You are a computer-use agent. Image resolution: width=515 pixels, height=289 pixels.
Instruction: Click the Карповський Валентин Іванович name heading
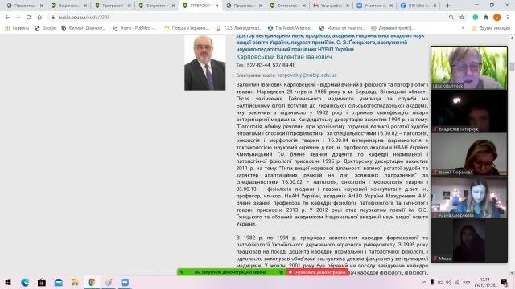[284, 57]
